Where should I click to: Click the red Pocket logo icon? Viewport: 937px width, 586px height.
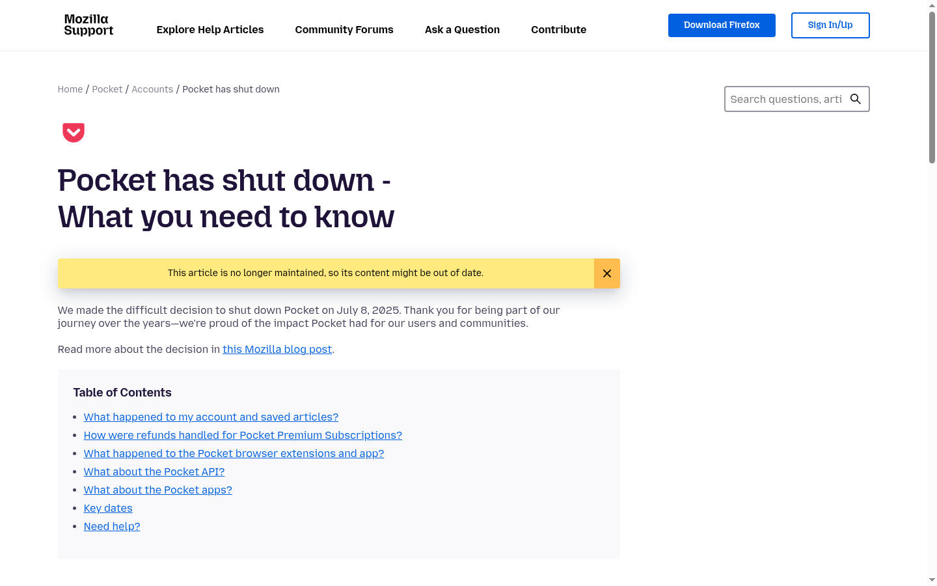pyautogui.click(x=74, y=132)
